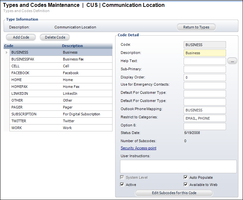
Task: Focus the Restrict to Categories field
Action: tap(205, 118)
